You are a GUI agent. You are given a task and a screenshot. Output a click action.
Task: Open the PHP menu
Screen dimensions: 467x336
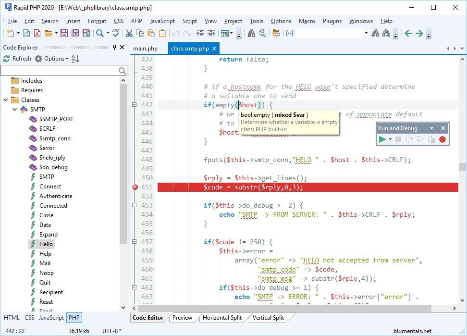click(x=136, y=21)
